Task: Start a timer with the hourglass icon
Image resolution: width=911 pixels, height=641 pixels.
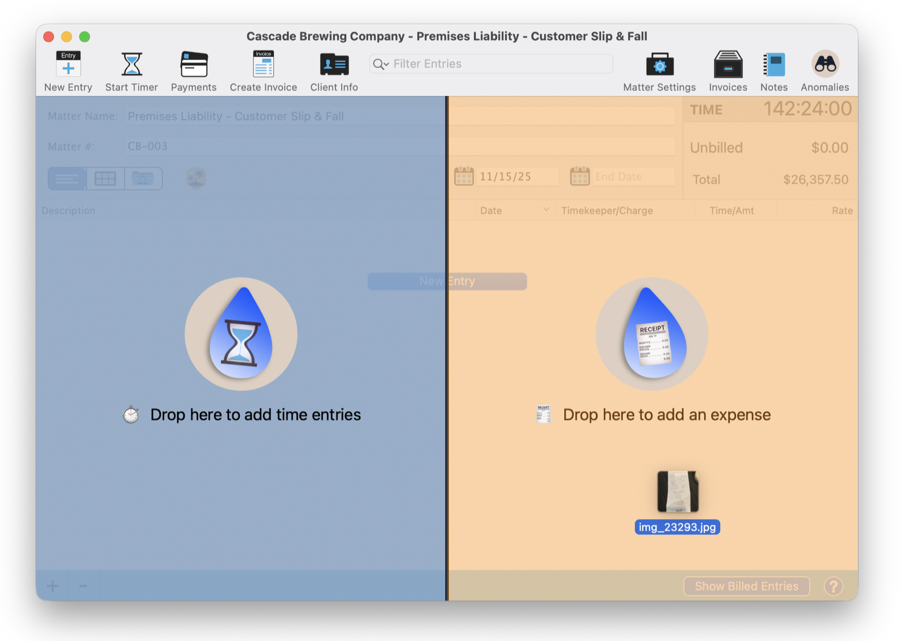Action: click(132, 64)
